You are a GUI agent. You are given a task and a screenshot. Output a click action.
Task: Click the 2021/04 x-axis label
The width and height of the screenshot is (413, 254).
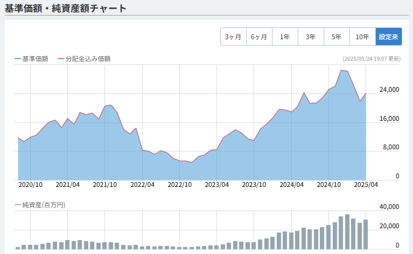67,185
